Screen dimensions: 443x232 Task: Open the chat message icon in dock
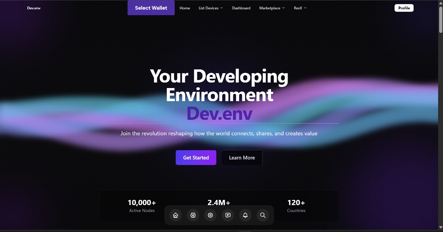tap(228, 215)
